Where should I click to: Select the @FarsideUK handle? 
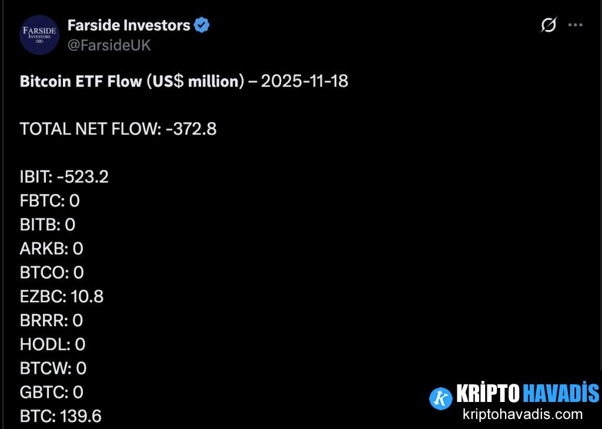(x=109, y=45)
